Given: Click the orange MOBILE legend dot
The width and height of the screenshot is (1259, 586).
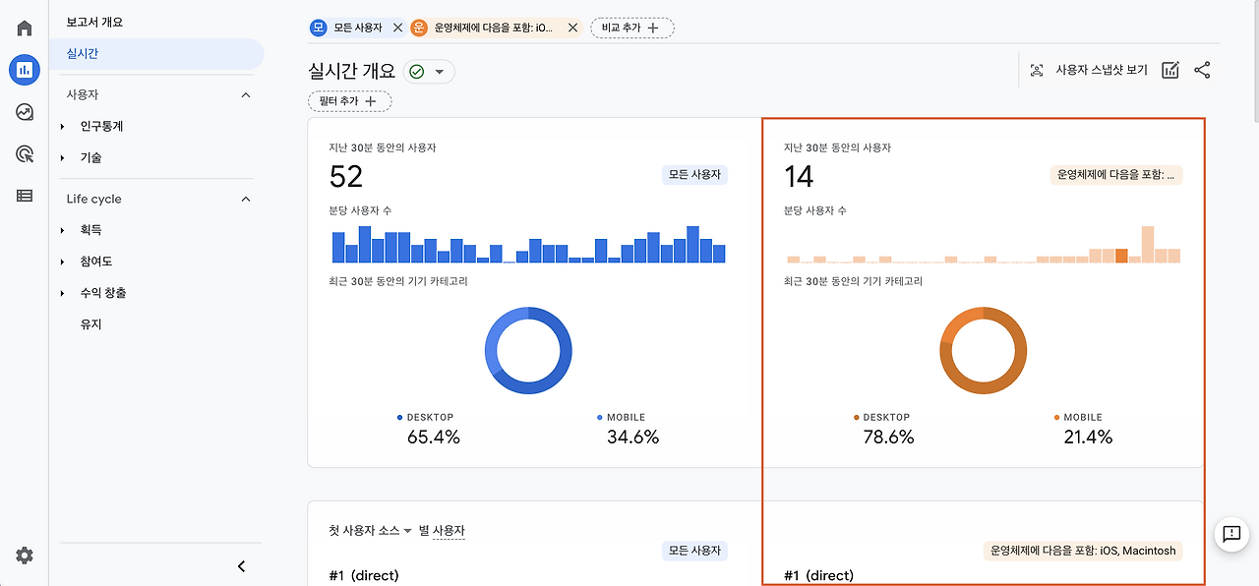Looking at the screenshot, I should click(1056, 418).
